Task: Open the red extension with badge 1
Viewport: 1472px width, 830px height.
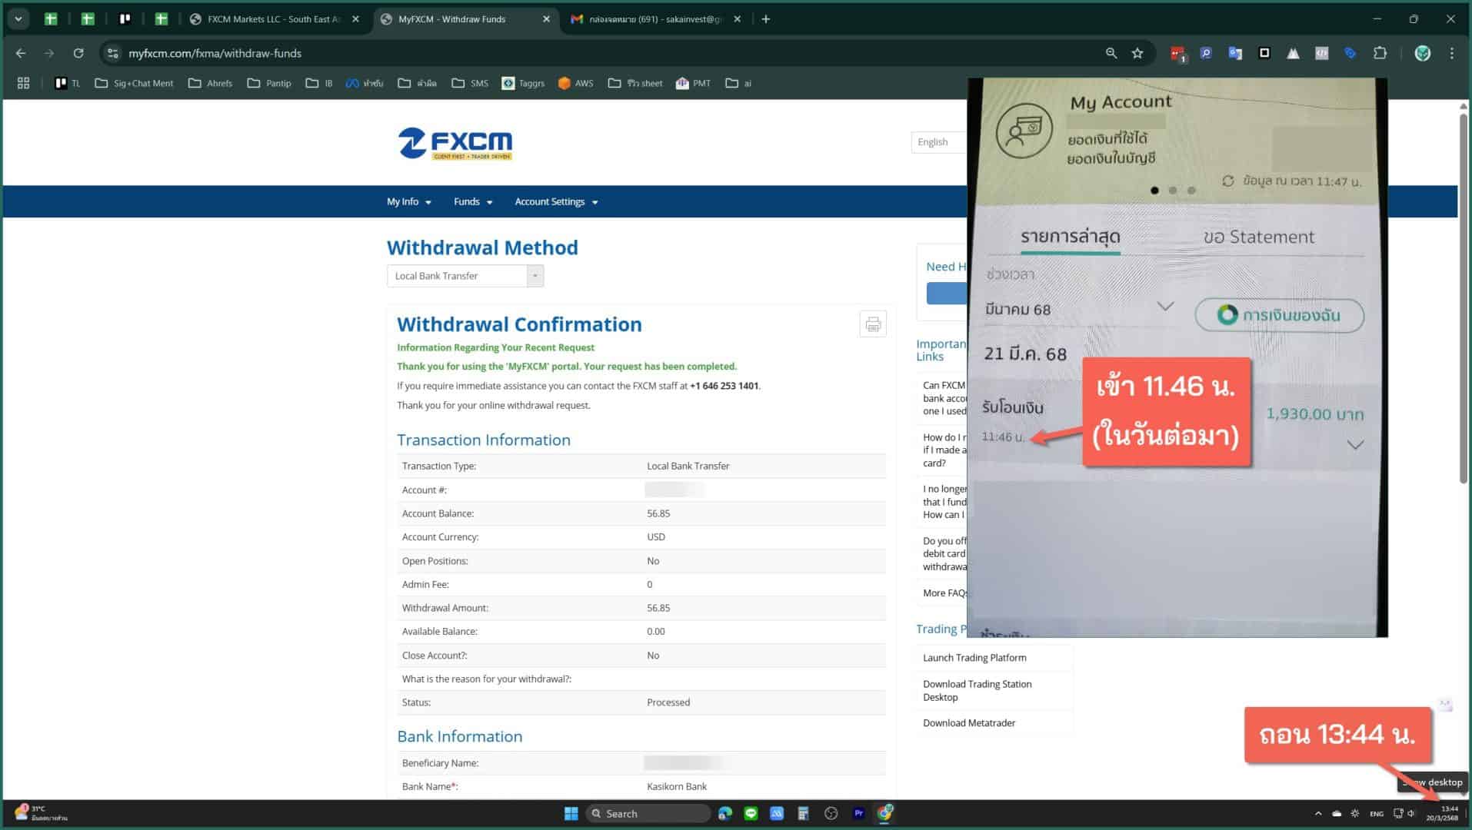Action: (x=1177, y=53)
